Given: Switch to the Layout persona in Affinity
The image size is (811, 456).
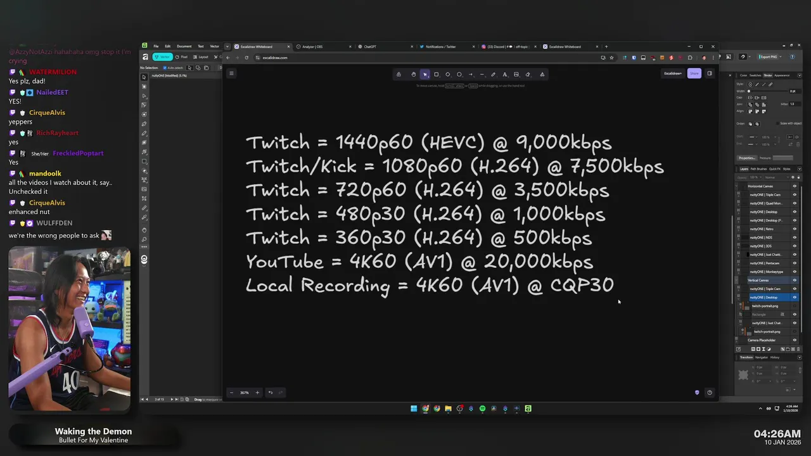Looking at the screenshot, I should click(x=201, y=57).
